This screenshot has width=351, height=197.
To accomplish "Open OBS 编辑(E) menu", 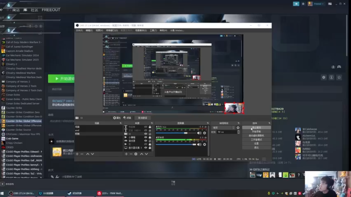I will [x=89, y=30].
